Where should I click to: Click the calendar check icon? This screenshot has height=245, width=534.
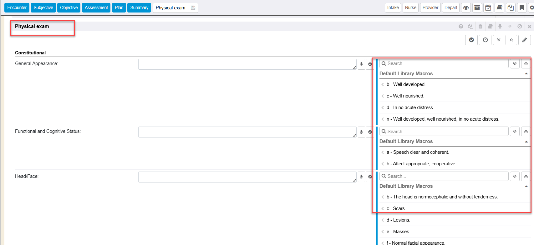point(488,8)
